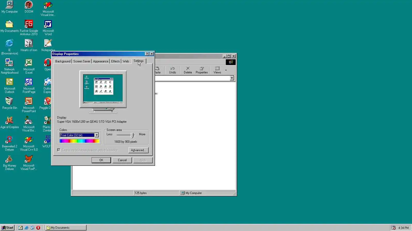The height and width of the screenshot is (231, 412).
Task: Select the Notepad++ desktop shortcut
Action: click(48, 45)
